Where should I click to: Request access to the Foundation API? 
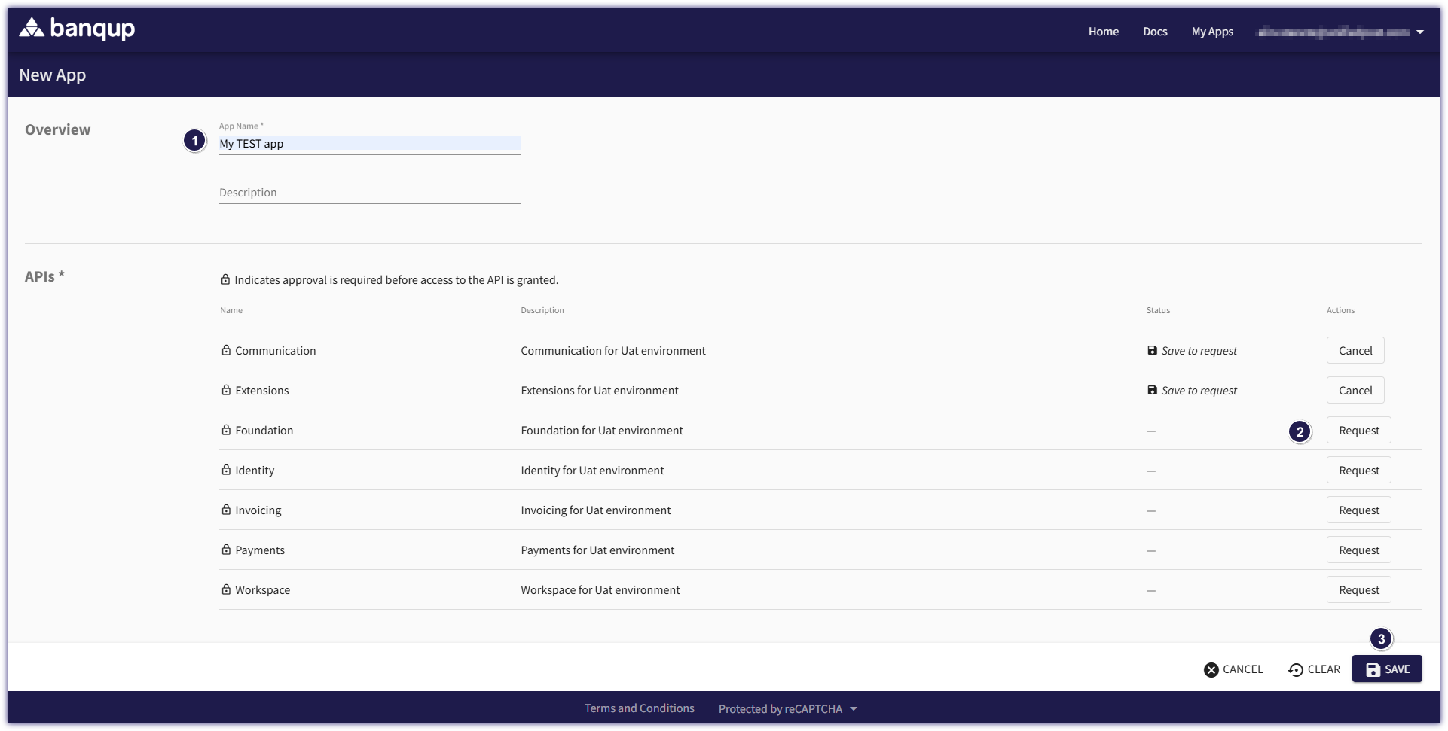pyautogui.click(x=1358, y=431)
